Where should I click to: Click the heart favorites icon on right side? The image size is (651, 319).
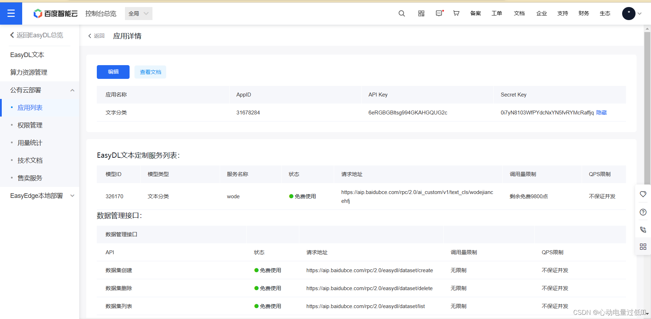tap(643, 194)
